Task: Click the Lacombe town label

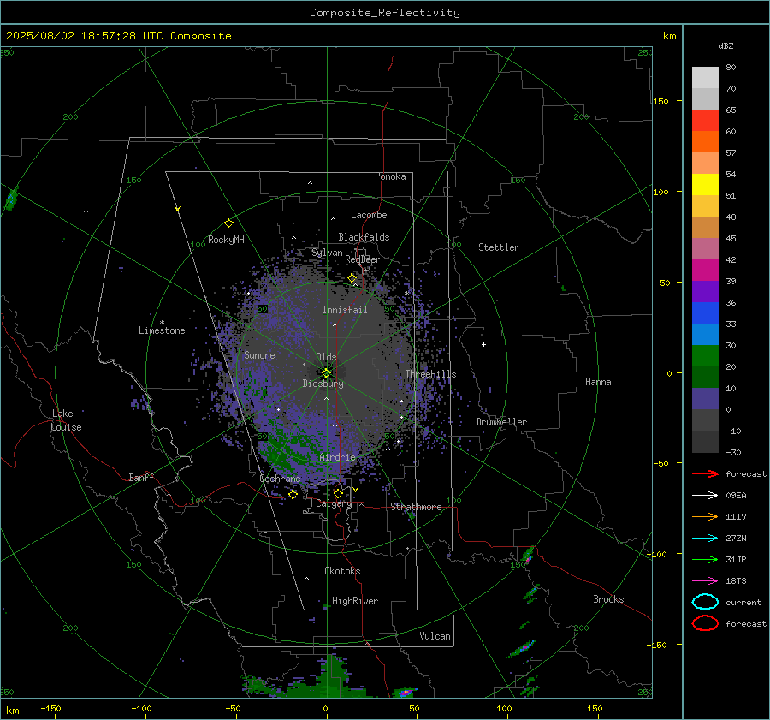Action: [x=369, y=215]
